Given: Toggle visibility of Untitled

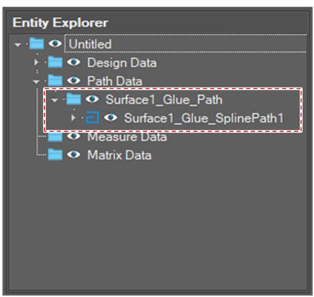Looking at the screenshot, I should [55, 44].
